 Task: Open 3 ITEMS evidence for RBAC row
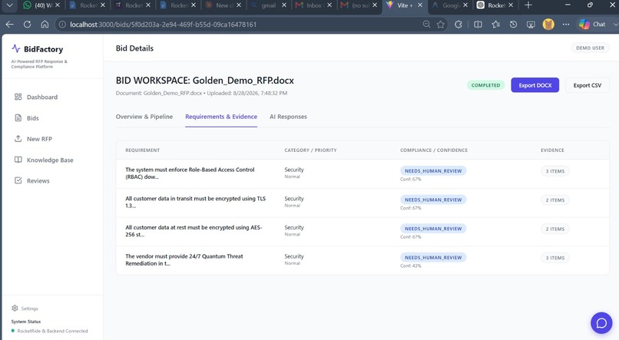click(x=554, y=171)
